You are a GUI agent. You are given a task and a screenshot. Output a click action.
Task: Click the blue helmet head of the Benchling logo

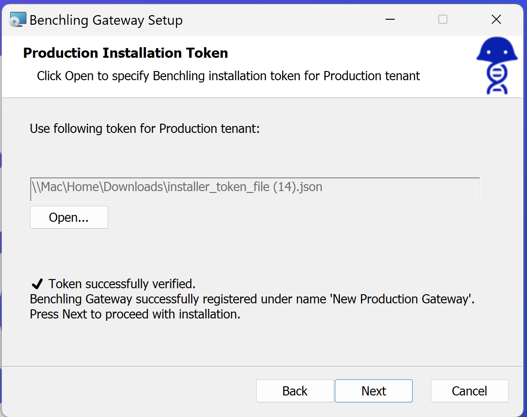(x=496, y=50)
